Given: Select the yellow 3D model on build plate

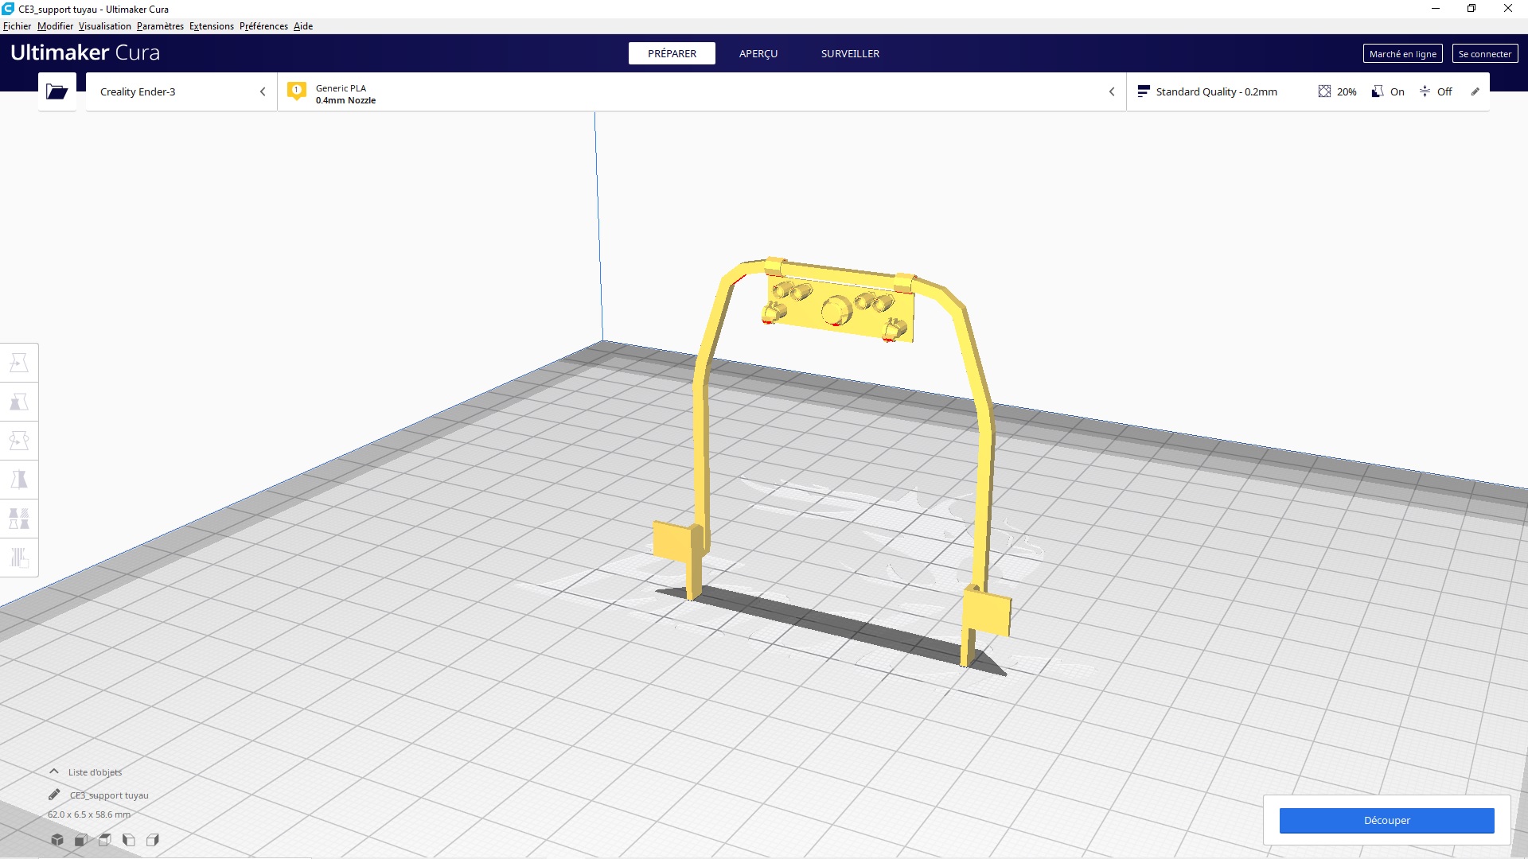Looking at the screenshot, I should [840, 312].
